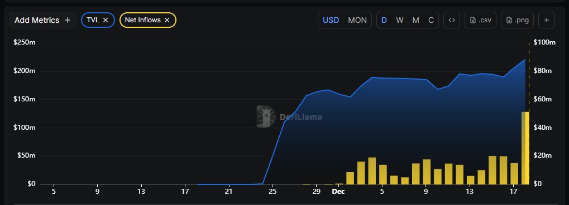Click the $100m right axis label
The image size is (569, 205).
(544, 42)
